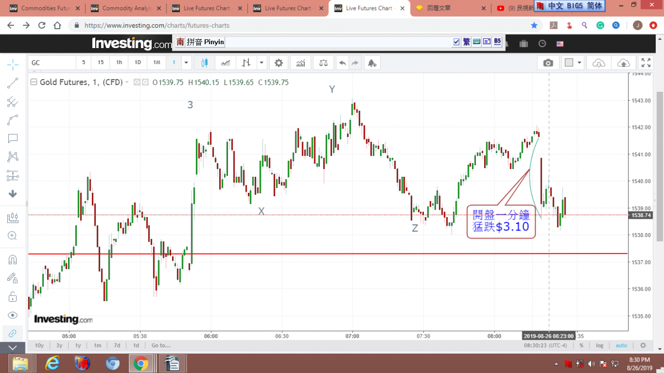The height and width of the screenshot is (373, 664).
Task: Select the 1h interval in toolbar
Action: (x=119, y=63)
